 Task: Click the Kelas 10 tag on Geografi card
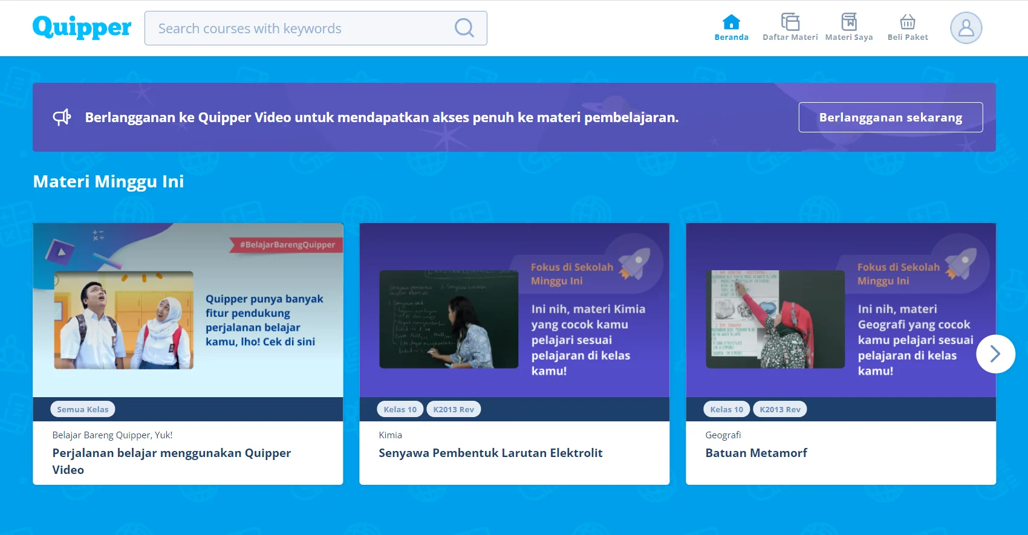click(727, 409)
